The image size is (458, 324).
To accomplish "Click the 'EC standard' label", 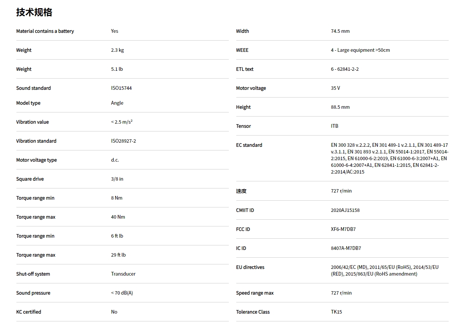I will 249,145.
